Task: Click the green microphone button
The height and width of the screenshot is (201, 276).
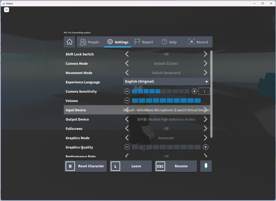Action: tap(206, 166)
